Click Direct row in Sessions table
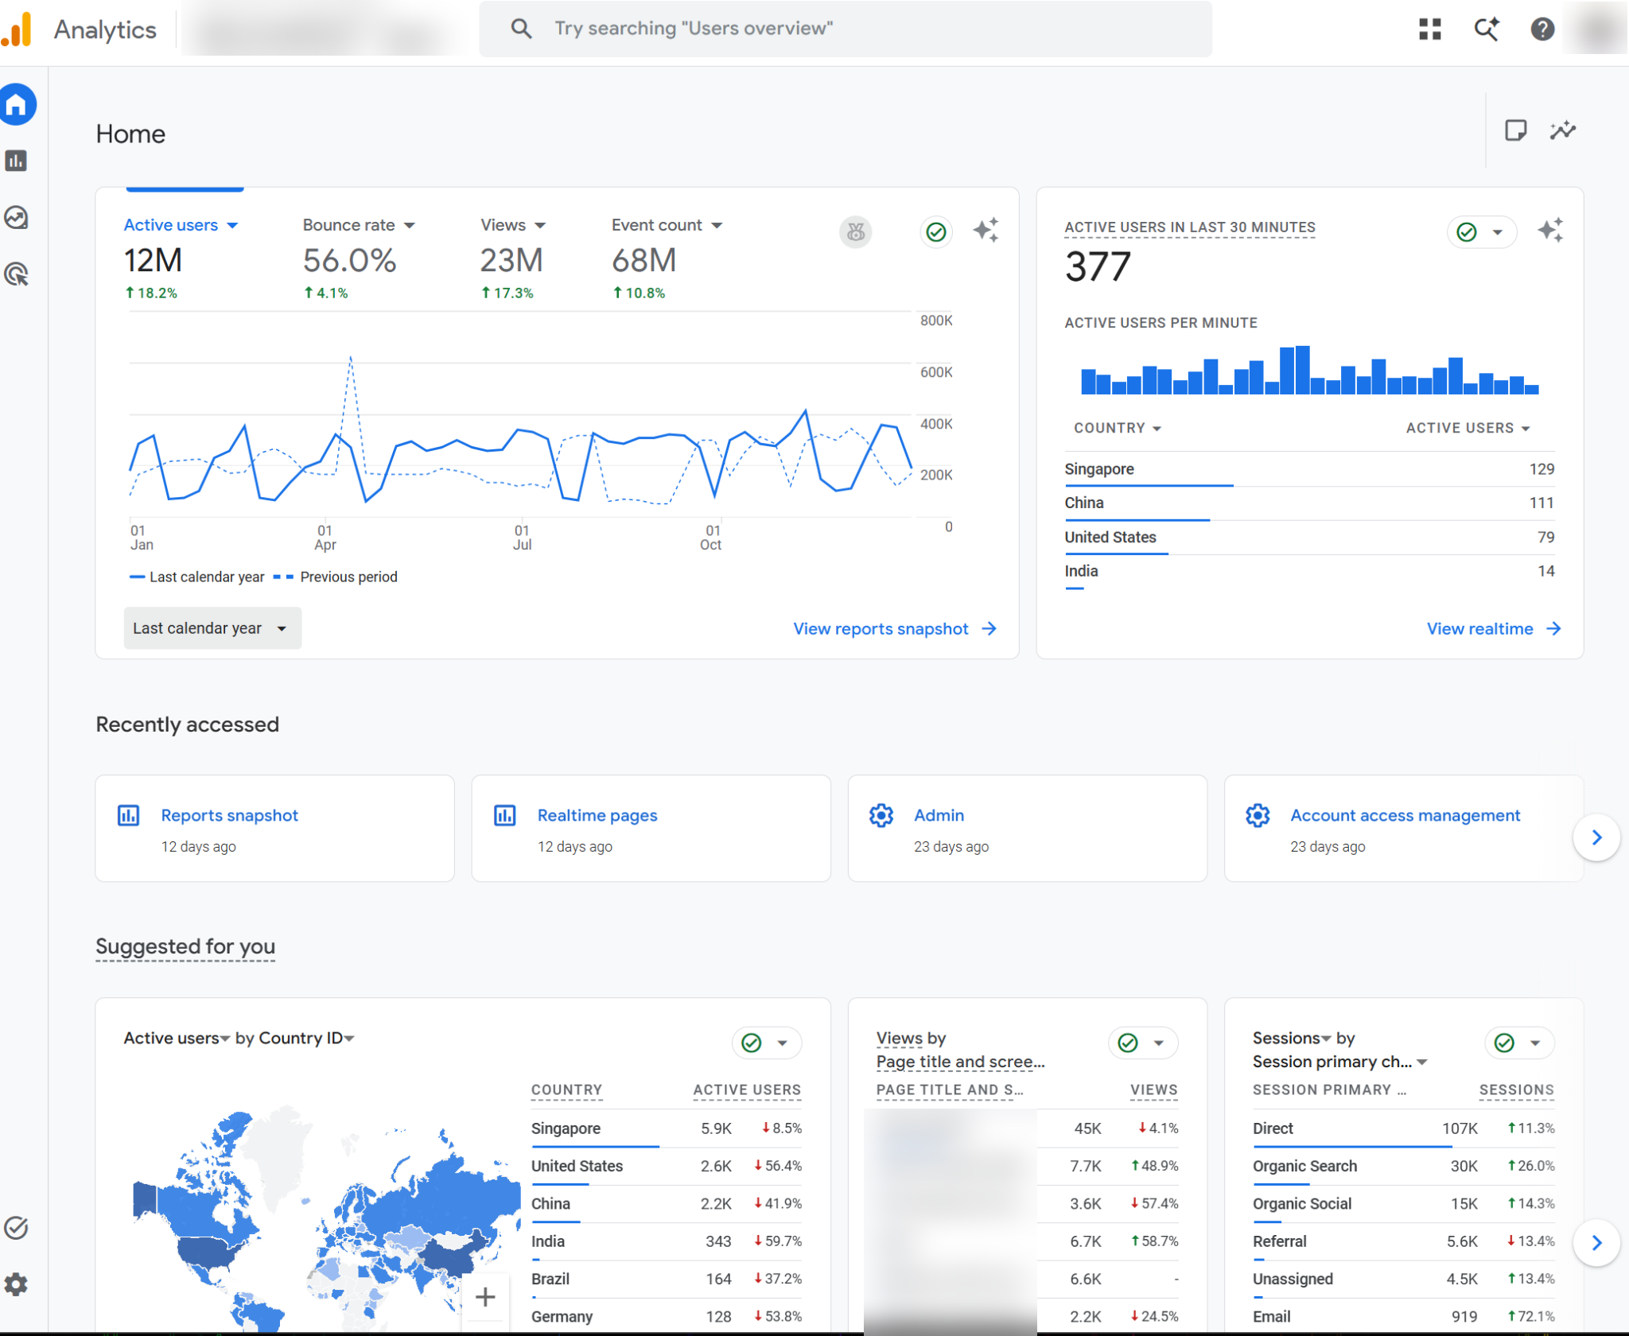 (x=1403, y=1128)
